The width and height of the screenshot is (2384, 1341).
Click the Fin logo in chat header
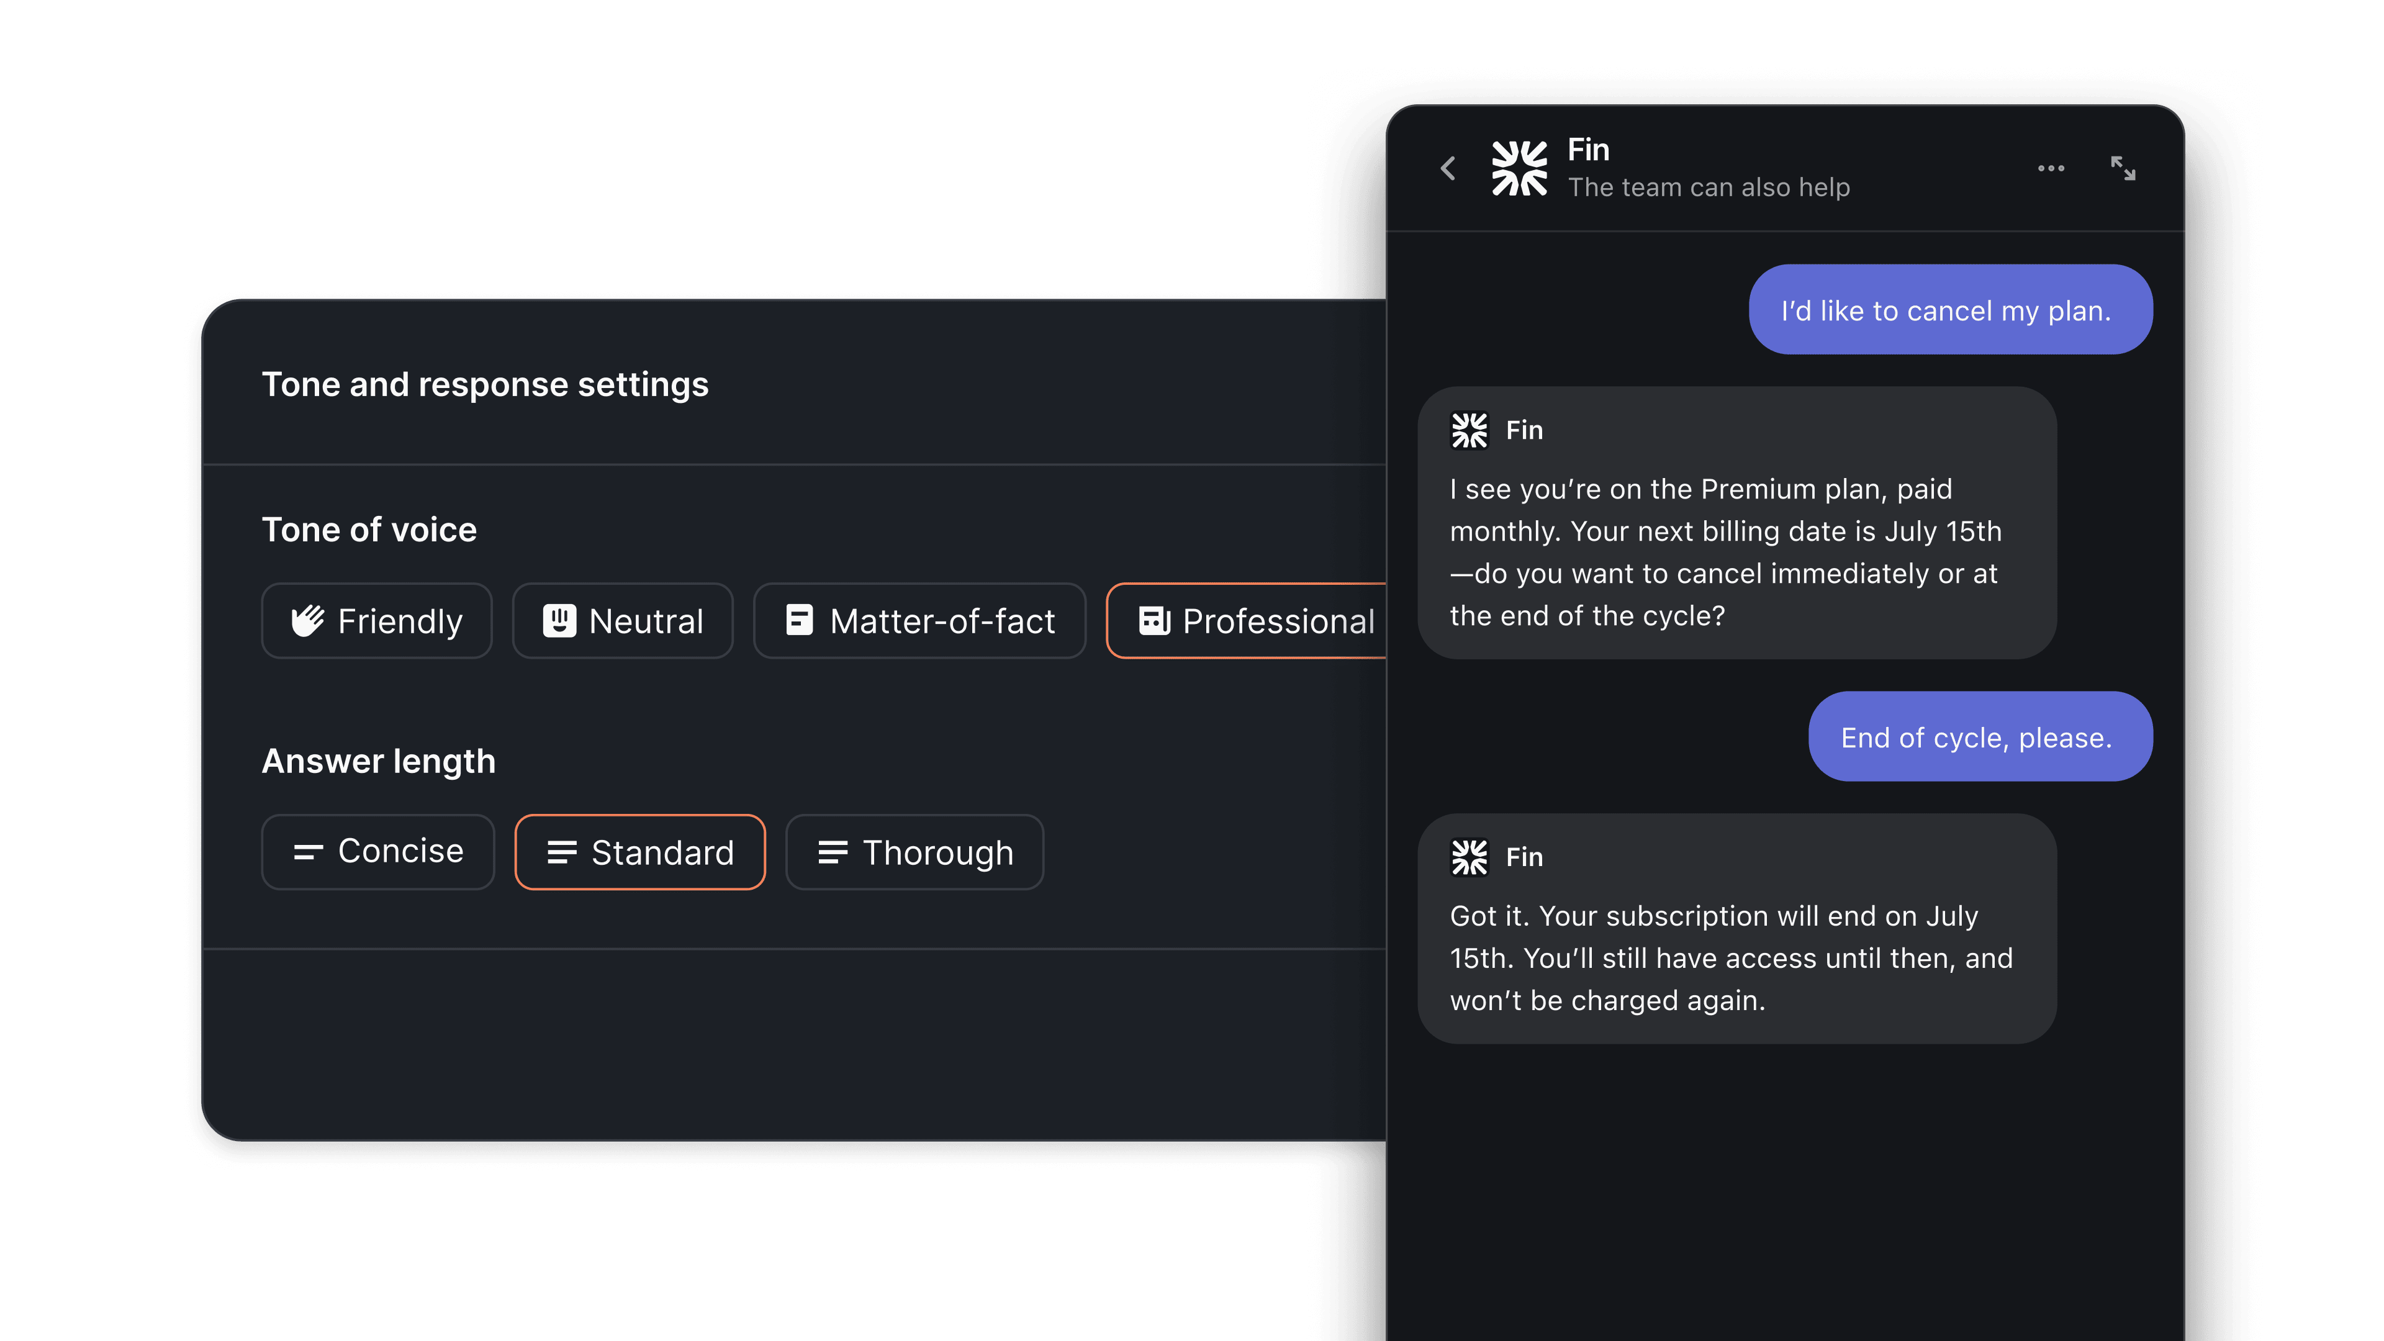pyautogui.click(x=1519, y=168)
